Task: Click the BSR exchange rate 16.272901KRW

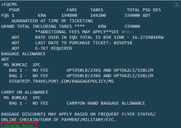Action: click(148, 37)
